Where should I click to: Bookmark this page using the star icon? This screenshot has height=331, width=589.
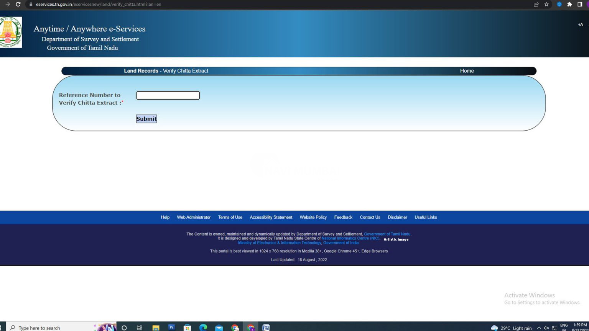coord(546,5)
